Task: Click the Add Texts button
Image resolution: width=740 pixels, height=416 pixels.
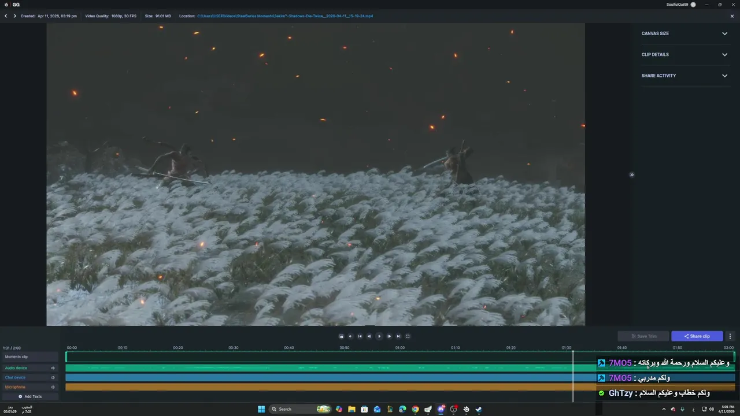Action: point(30,396)
